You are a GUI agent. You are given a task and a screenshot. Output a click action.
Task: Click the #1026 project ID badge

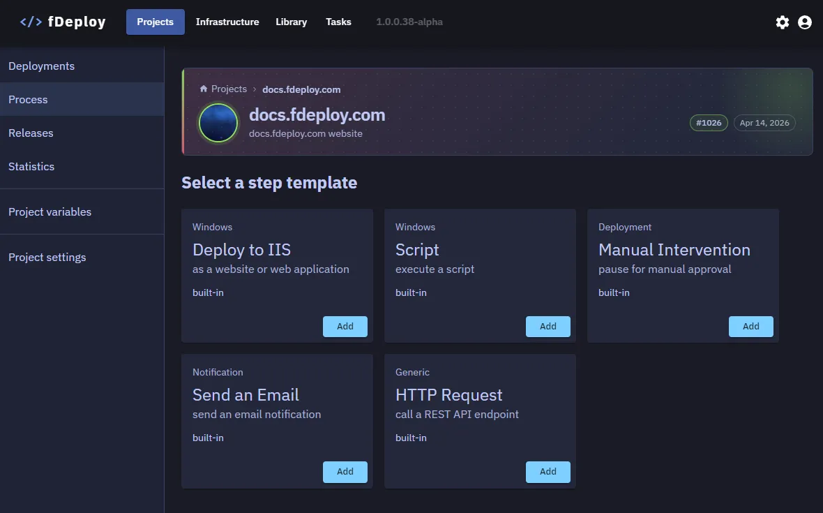click(x=709, y=123)
